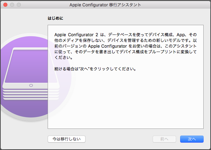Click the はじめに heading
211x150 pixels.
coord(55,18)
